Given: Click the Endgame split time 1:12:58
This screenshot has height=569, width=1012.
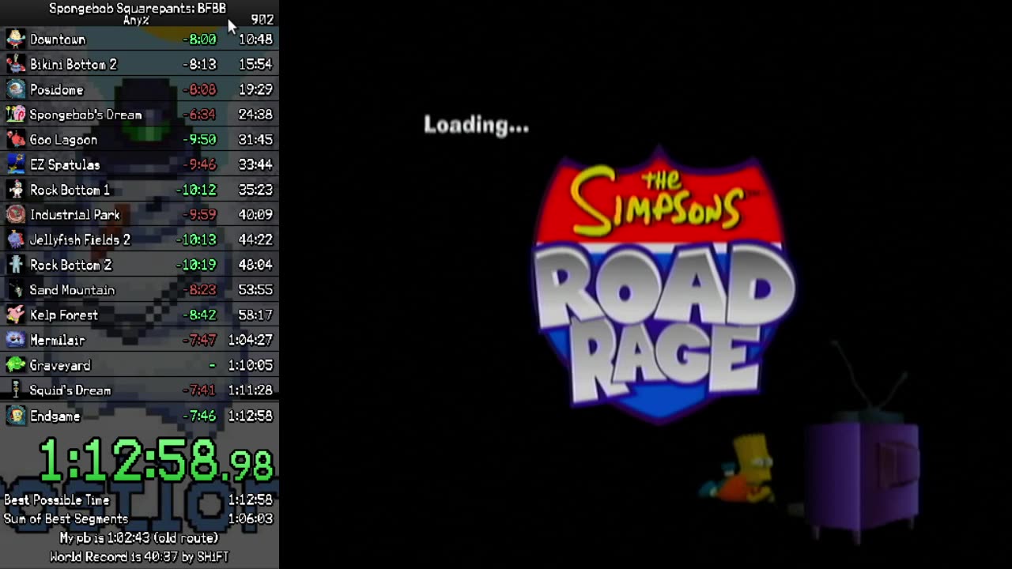Looking at the screenshot, I should coord(250,416).
